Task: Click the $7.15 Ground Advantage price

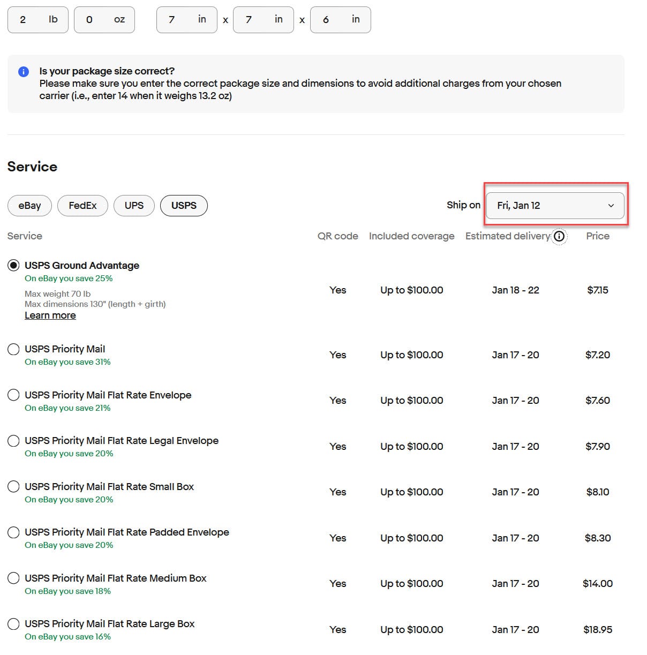Action: (x=598, y=290)
